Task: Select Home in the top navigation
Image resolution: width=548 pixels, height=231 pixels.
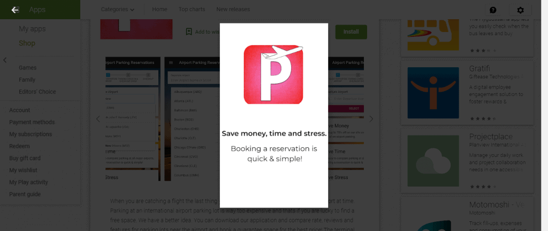Action: [x=159, y=10]
